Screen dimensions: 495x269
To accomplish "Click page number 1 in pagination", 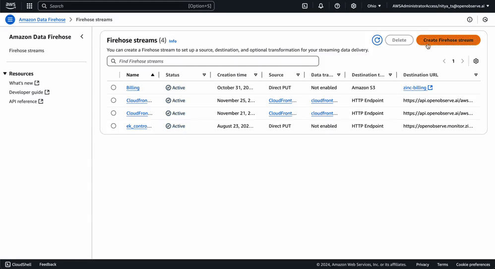I will pyautogui.click(x=453, y=61).
